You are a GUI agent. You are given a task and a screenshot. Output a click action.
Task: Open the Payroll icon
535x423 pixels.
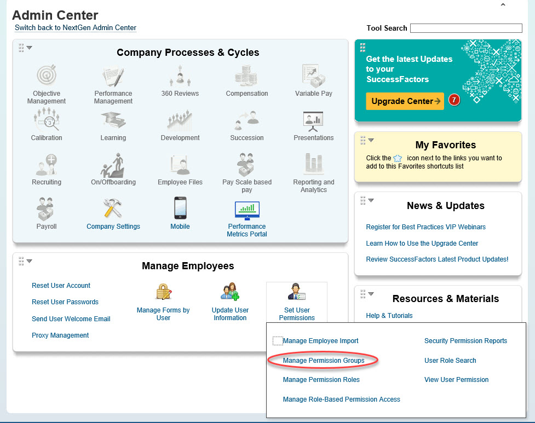click(45, 208)
